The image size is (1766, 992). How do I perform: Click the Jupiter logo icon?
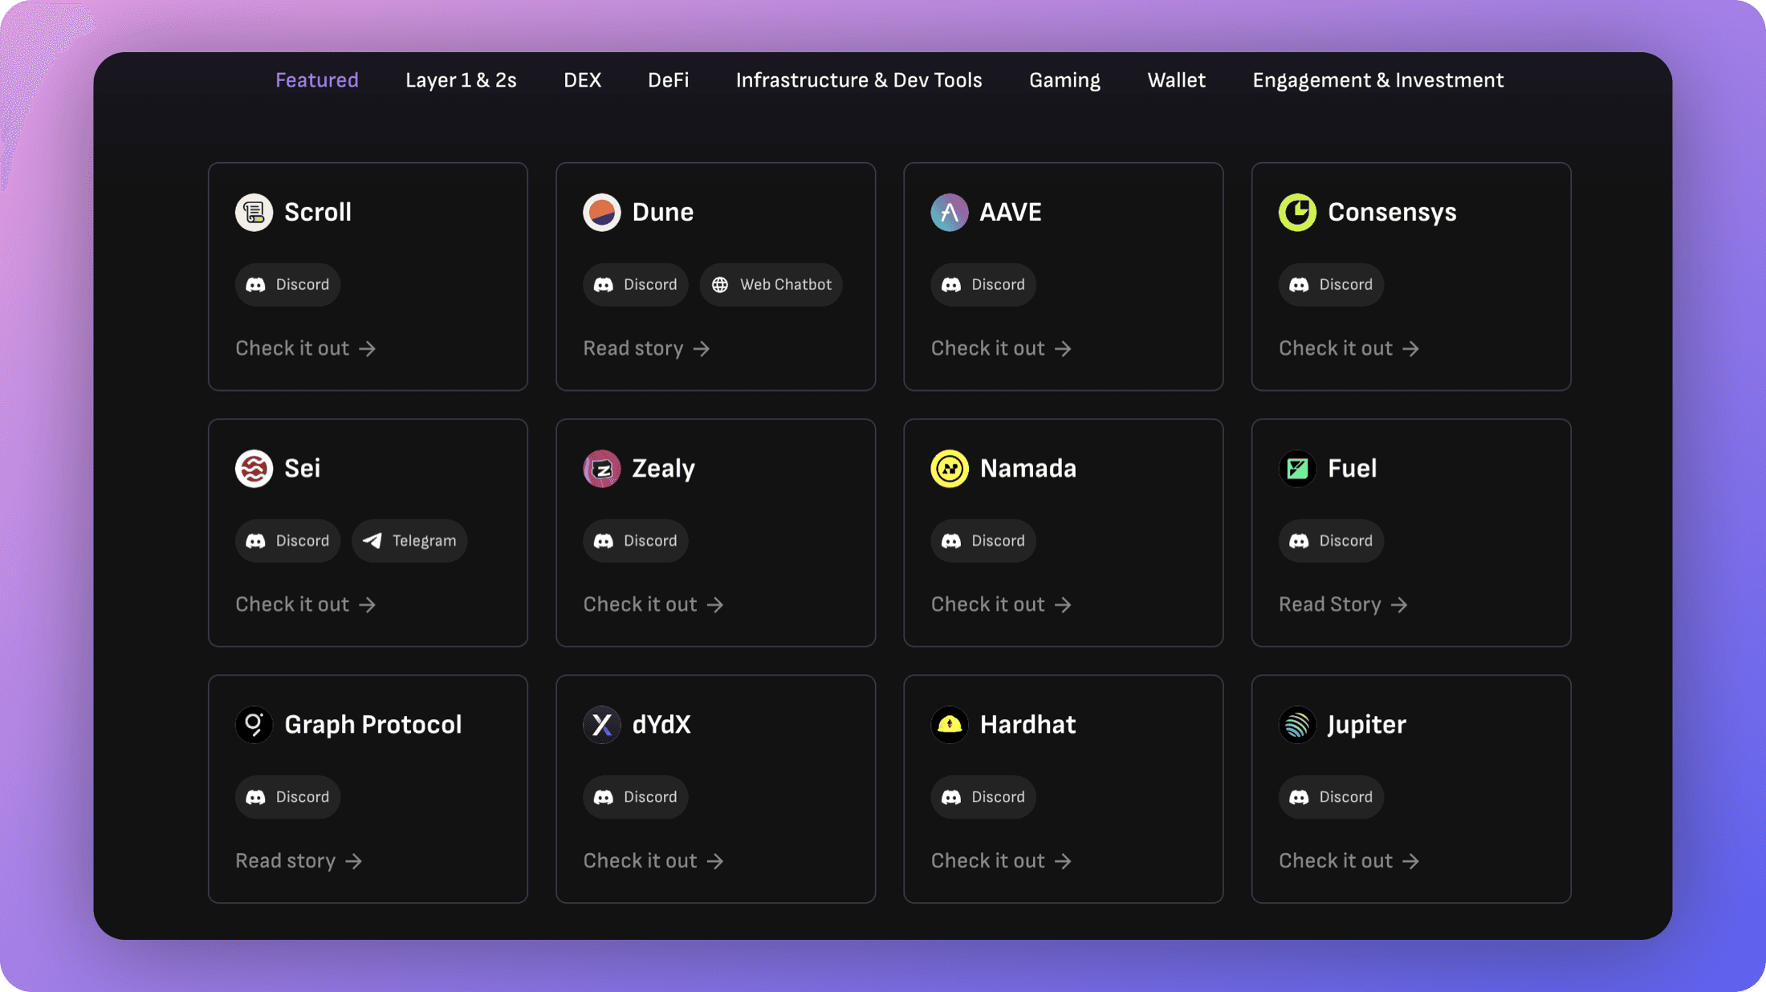[x=1296, y=725]
